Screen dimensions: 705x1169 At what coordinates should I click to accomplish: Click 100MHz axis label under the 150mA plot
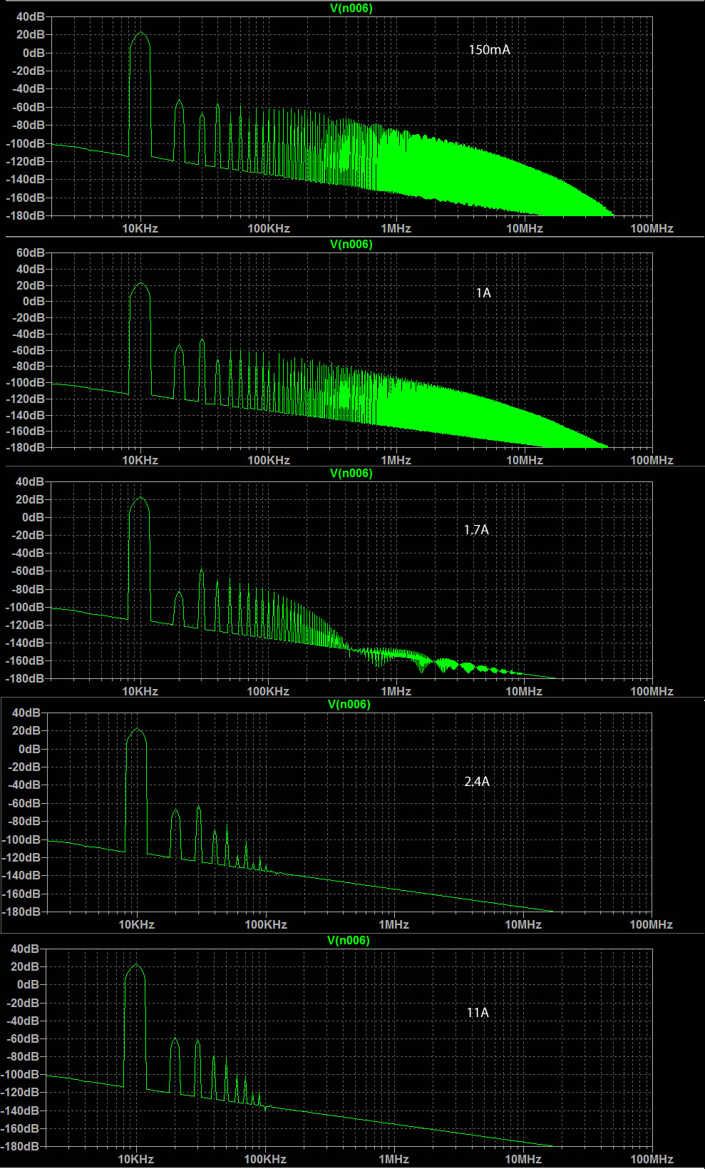click(652, 228)
